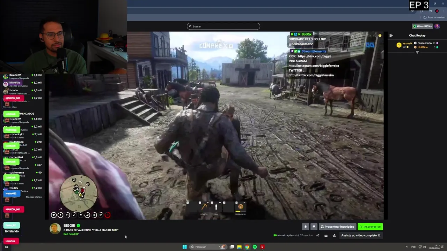Click the Inscrever-se subscribe button
Screen dimensions: 447x251
(370, 227)
